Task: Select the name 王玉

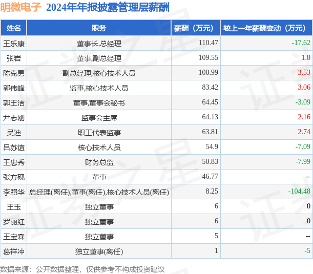Action: coord(13,207)
